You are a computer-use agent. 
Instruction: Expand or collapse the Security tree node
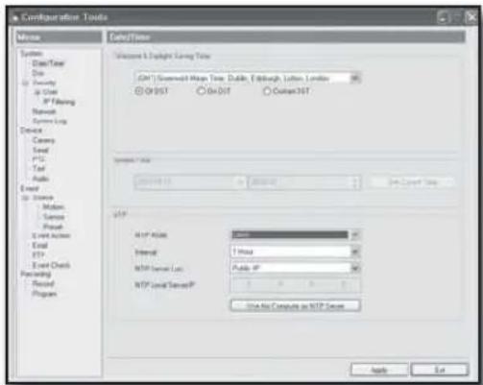pos(25,84)
